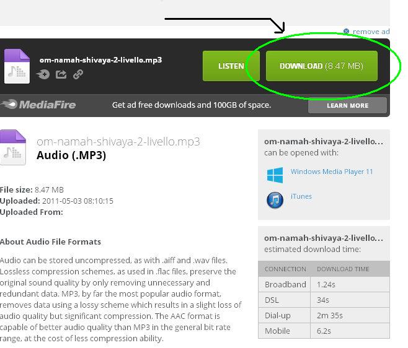This screenshot has height=348, width=408.
Task: Click the CONNECTION column header
Action: point(285,269)
